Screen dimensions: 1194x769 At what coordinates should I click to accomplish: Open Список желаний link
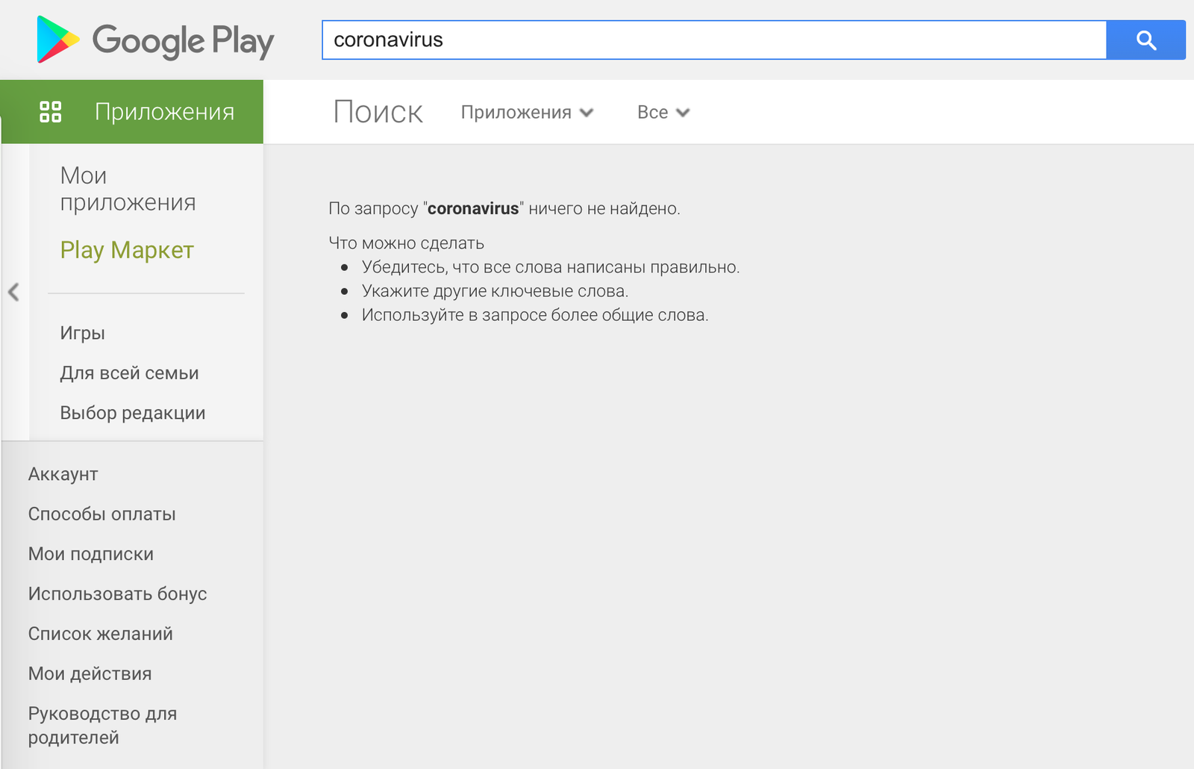click(100, 634)
